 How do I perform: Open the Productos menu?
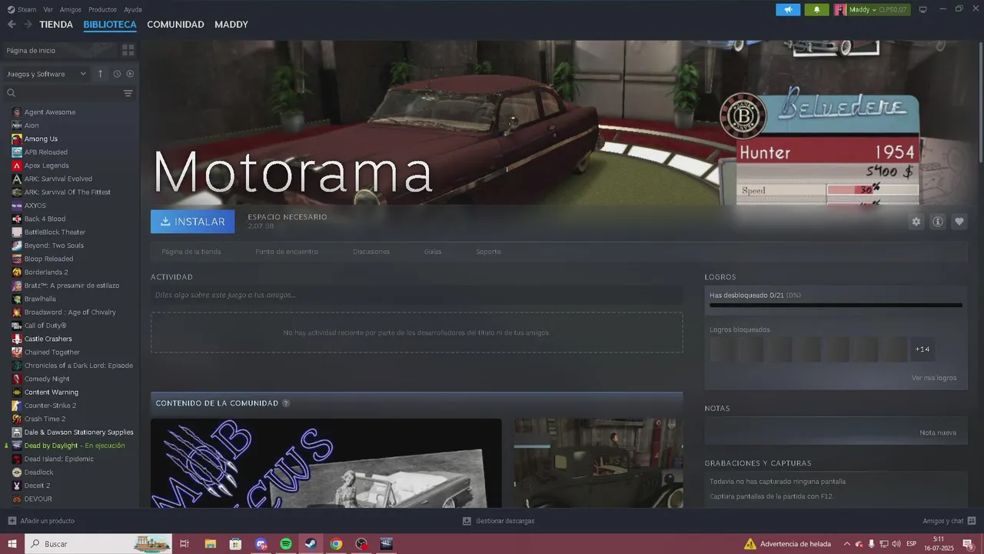click(x=103, y=9)
